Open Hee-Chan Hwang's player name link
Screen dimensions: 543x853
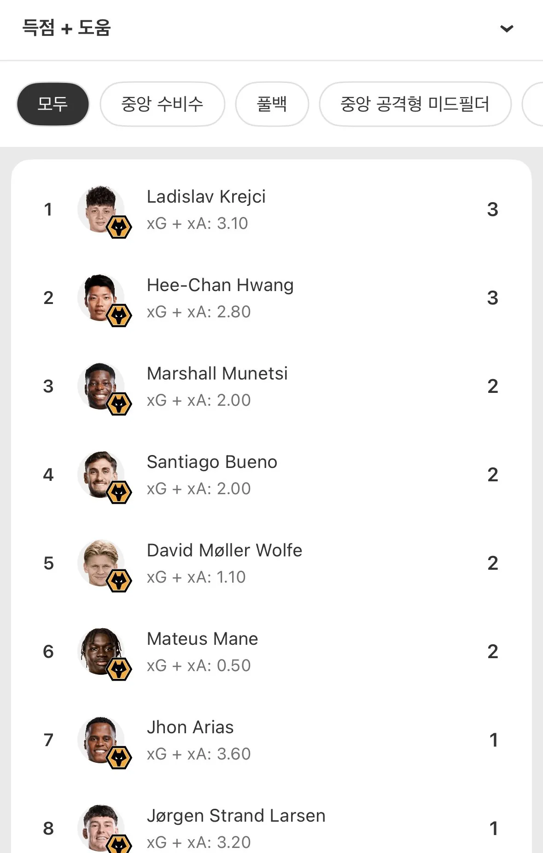[x=220, y=285]
